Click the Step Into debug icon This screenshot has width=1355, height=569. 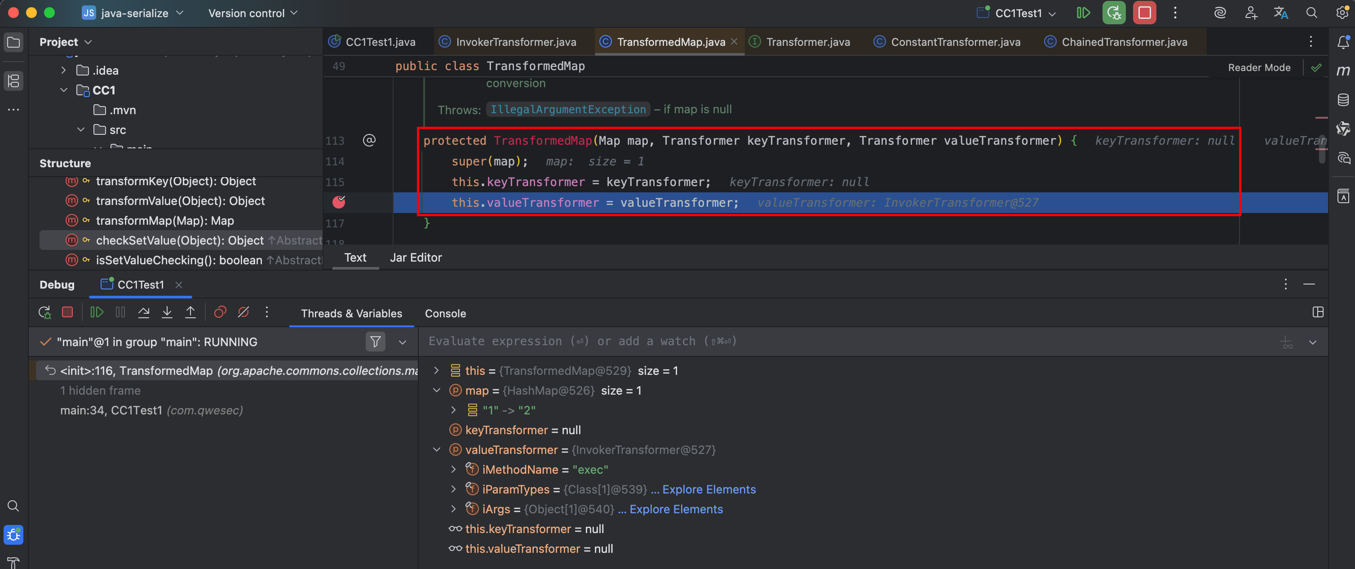[167, 312]
